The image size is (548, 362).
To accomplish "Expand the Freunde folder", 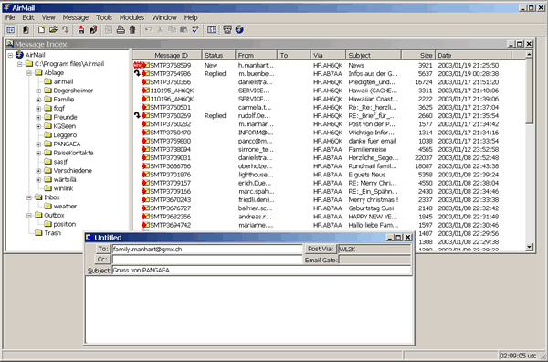I will [38, 117].
